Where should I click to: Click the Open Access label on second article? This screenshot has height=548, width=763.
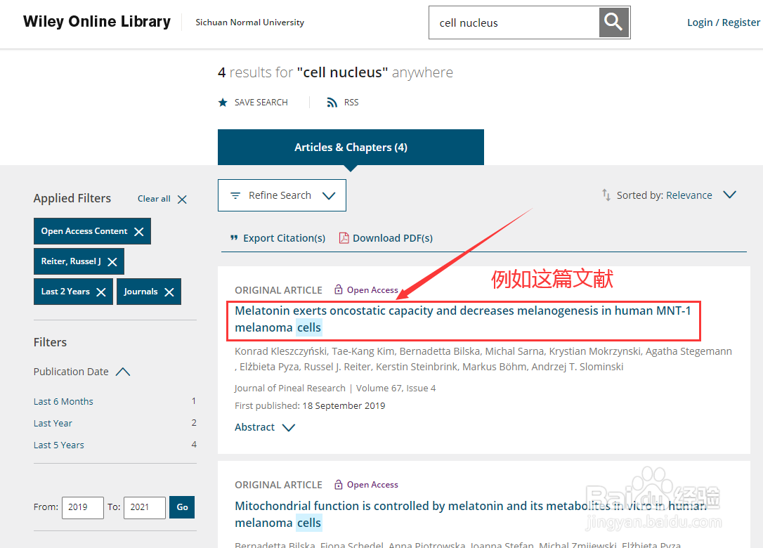coord(372,485)
